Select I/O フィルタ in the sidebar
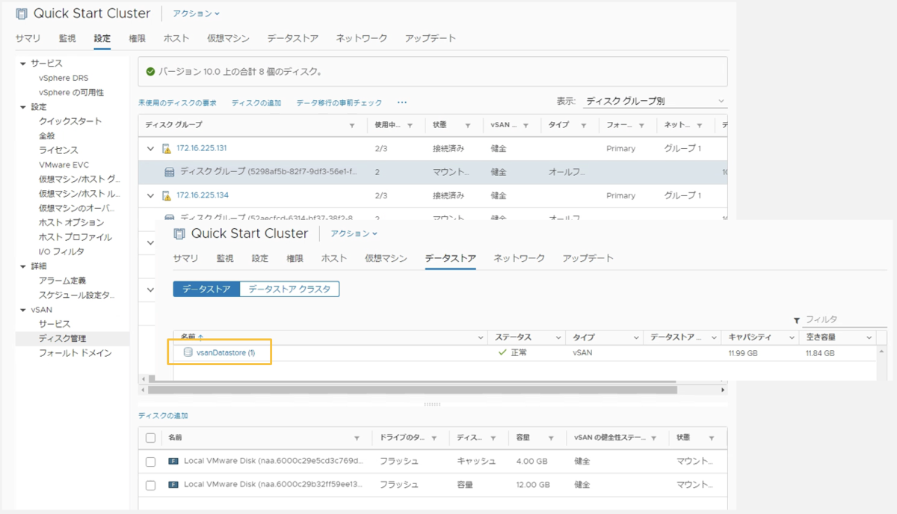Screen dimensions: 897x514 click(x=61, y=251)
